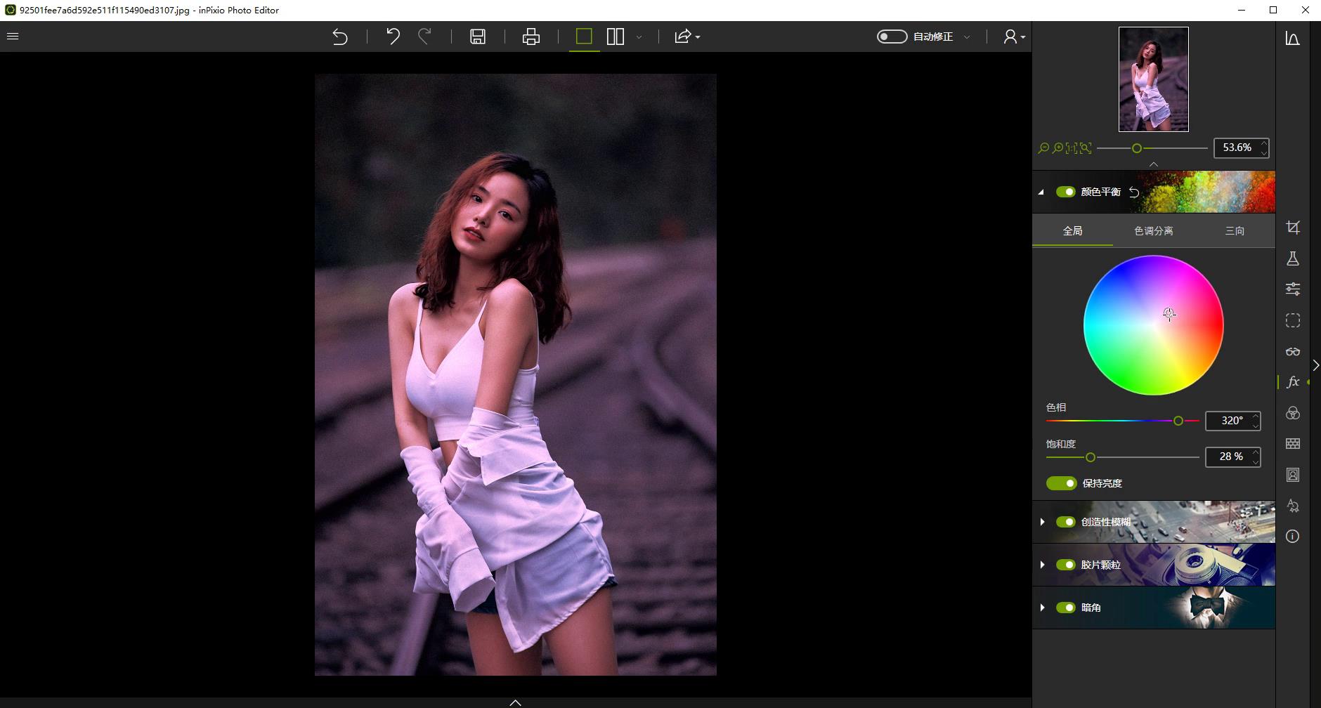Expand the 创造性模糊 section

click(1042, 522)
